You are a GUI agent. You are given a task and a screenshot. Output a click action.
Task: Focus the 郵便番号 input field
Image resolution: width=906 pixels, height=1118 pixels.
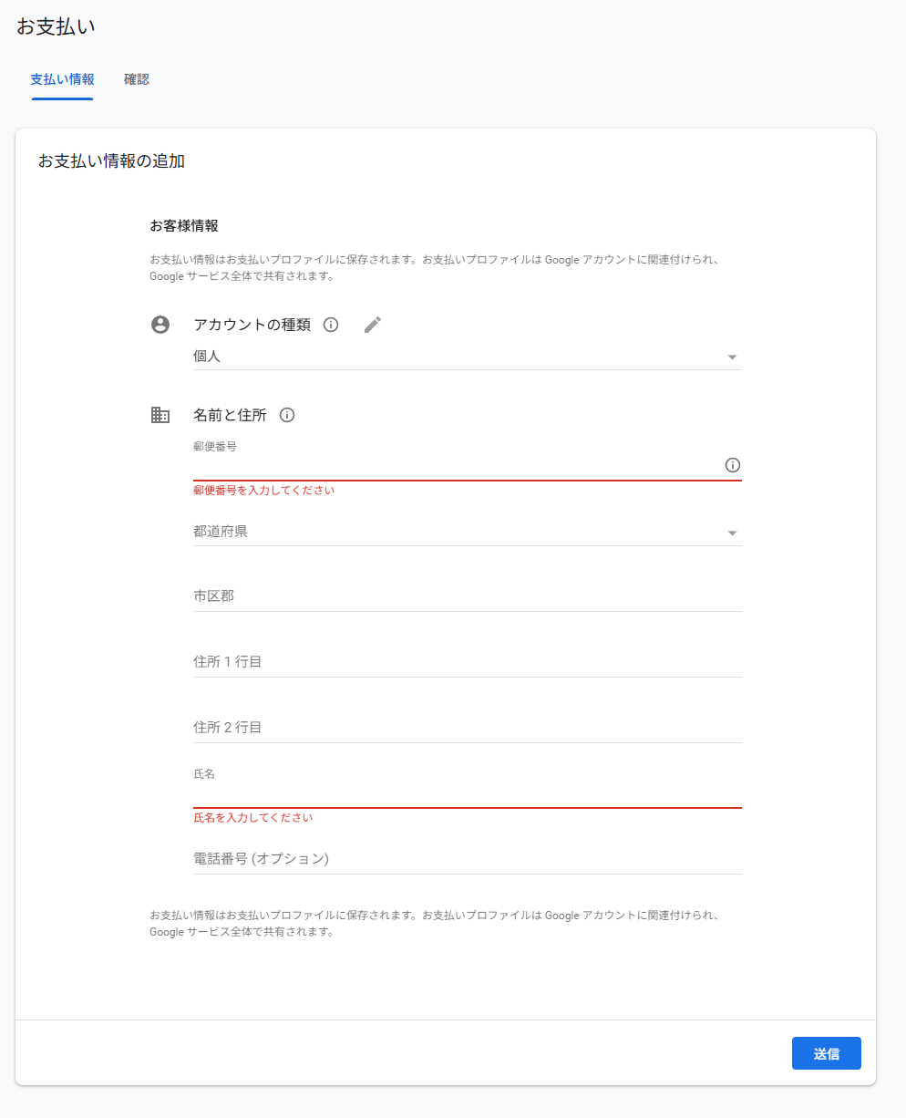point(456,466)
